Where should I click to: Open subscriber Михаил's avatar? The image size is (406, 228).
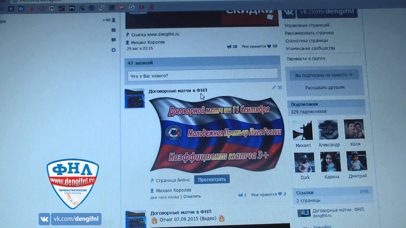[303, 130]
